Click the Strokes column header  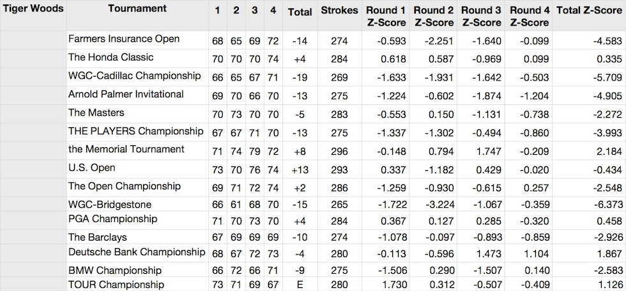(x=339, y=15)
